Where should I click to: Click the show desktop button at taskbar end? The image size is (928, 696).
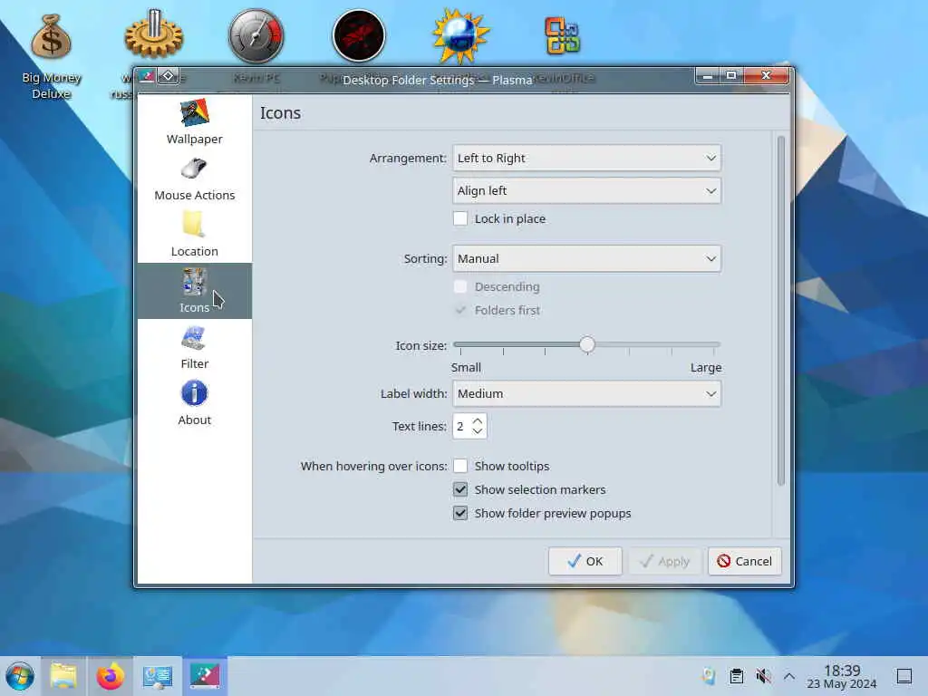click(x=904, y=676)
